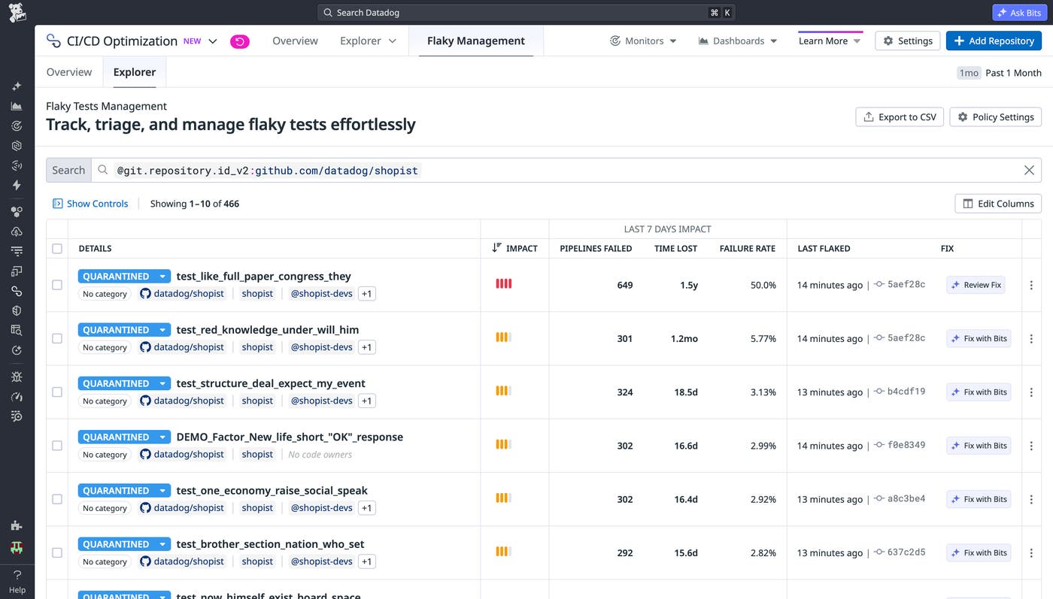Open the gauge icon in left sidebar
The image size is (1053, 599).
point(17,396)
